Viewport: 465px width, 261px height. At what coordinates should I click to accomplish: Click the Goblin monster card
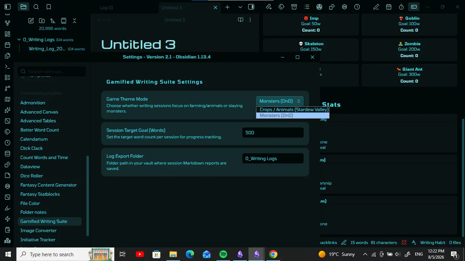(409, 24)
